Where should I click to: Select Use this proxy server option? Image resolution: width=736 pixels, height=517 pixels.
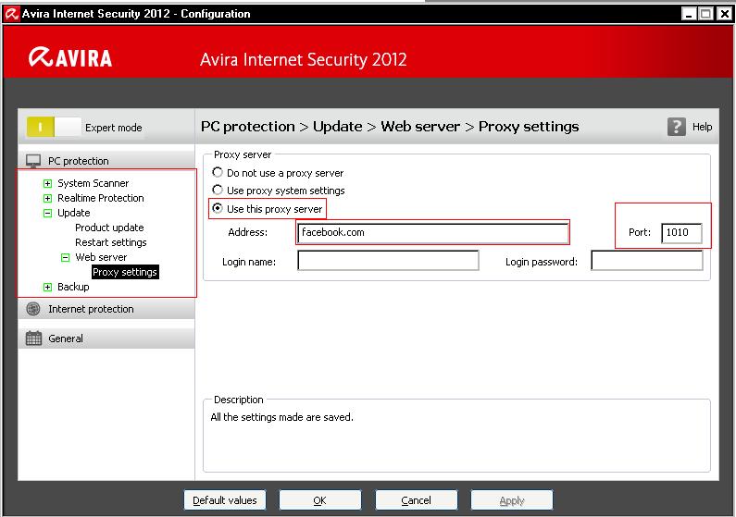click(218, 208)
